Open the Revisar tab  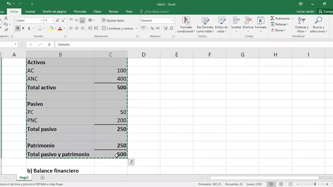point(114,11)
